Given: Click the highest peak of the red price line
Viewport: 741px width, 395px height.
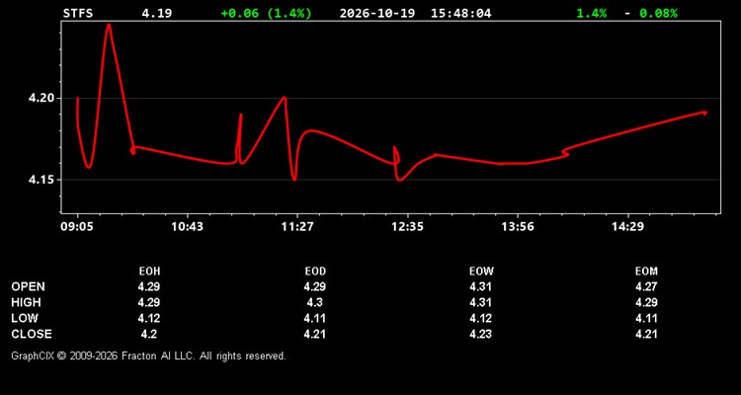Looking at the screenshot, I should (109, 25).
